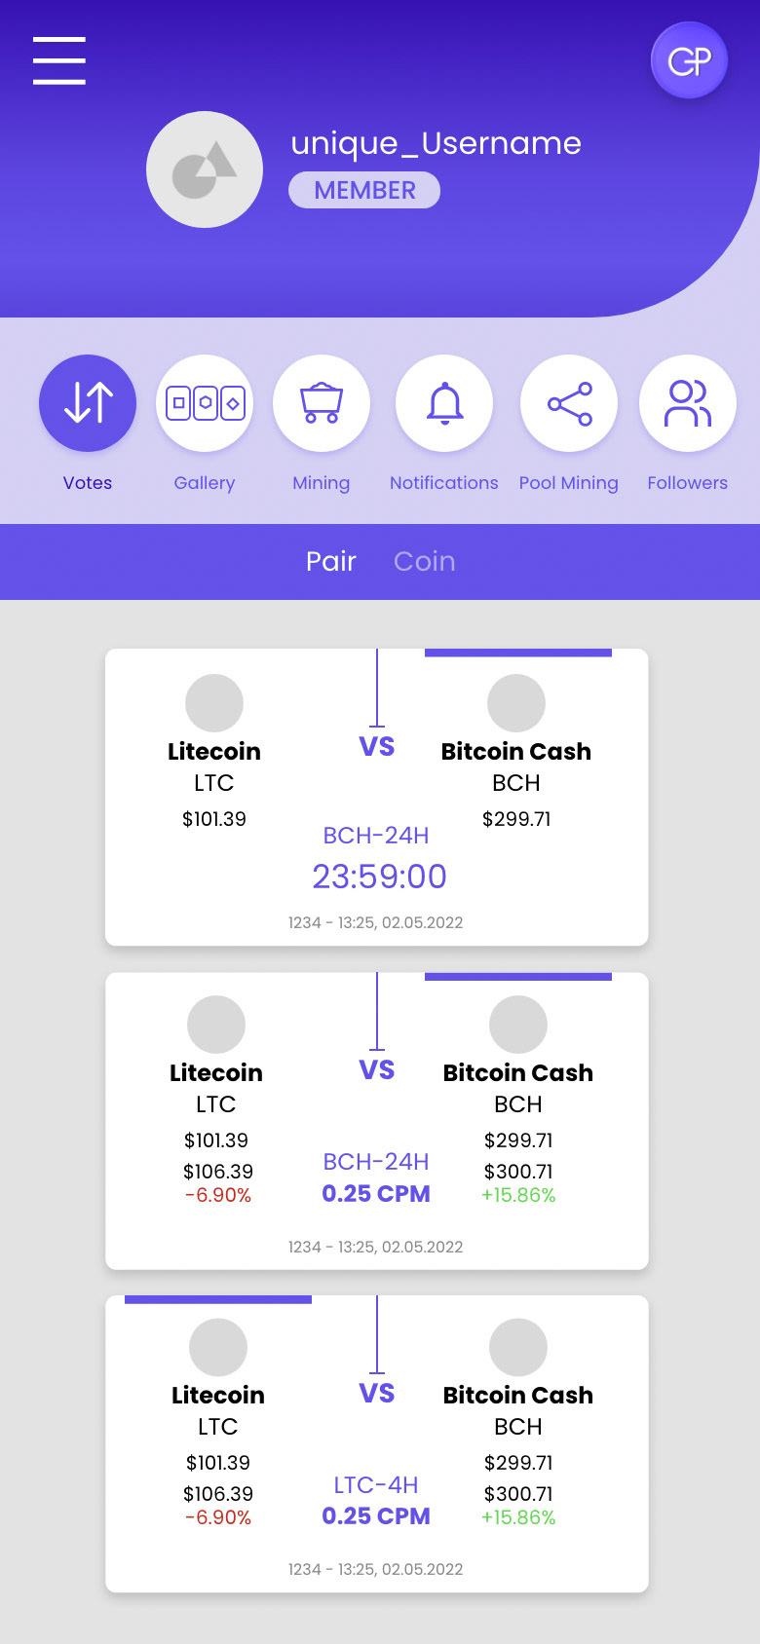Open the Followers icon
The height and width of the screenshot is (1644, 760).
687,403
